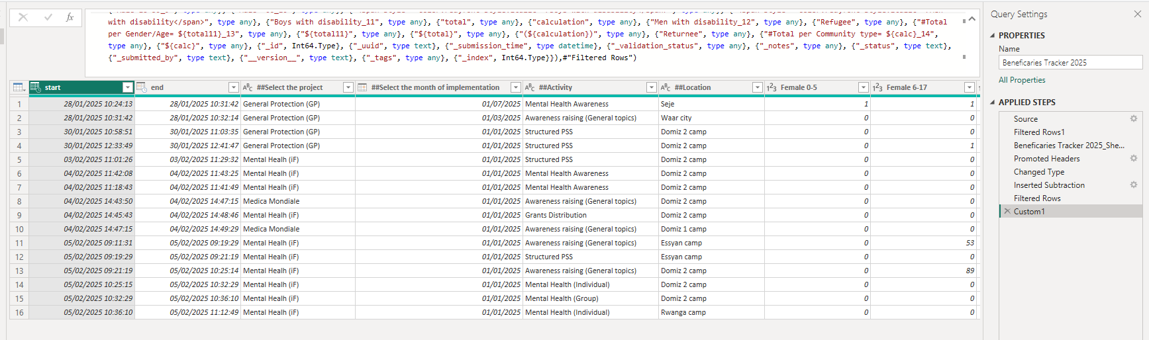
Task: Click gear icon beside Inserted Subtraction
Action: 1133,185
